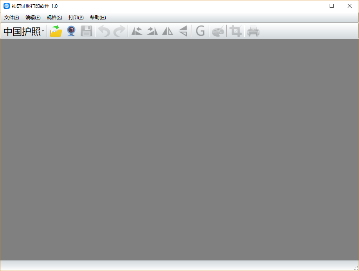Flip image horizontally with mirror icon
This screenshot has width=359, height=271.
coord(168,31)
